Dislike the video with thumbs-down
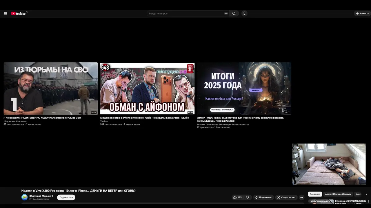This screenshot has width=371, height=208. pyautogui.click(x=248, y=197)
